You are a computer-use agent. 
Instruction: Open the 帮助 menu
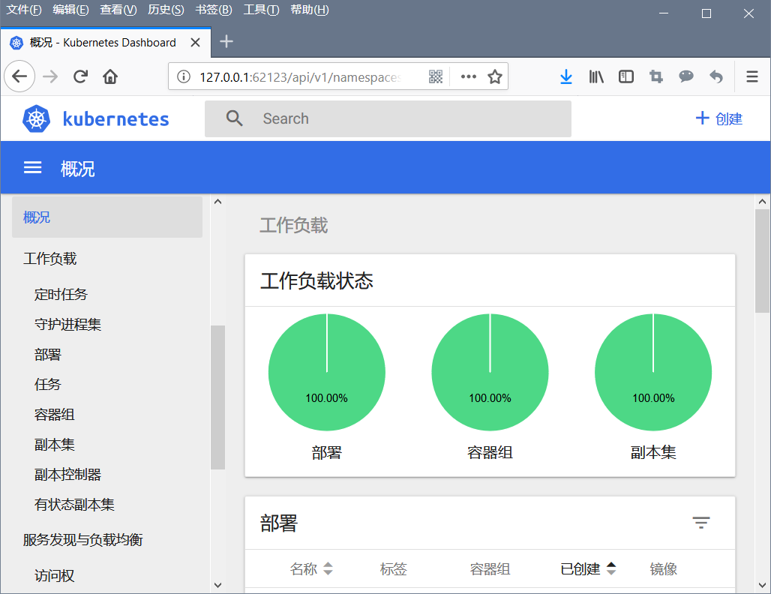click(309, 10)
